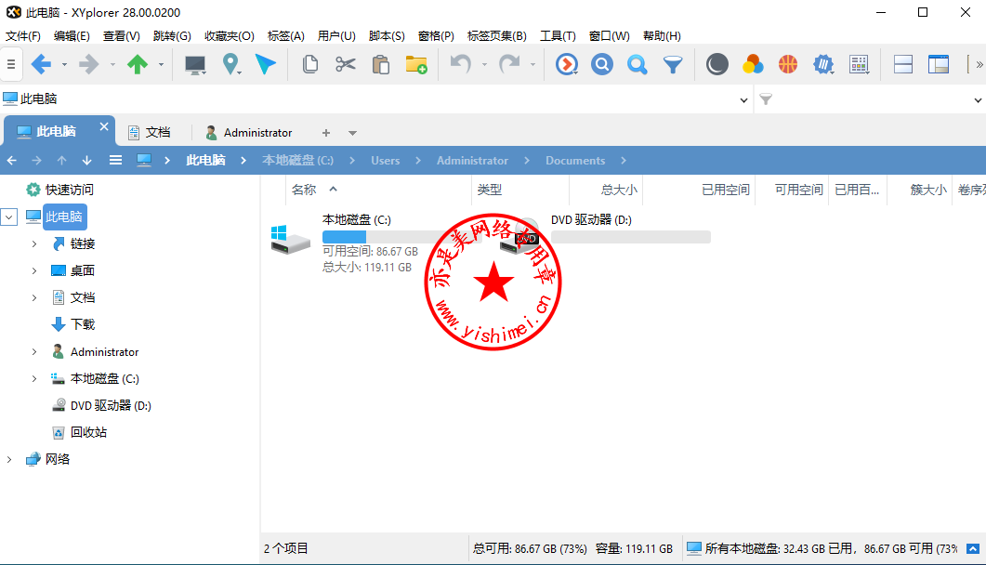Toggle the color filters icon
The image size is (986, 565).
753,64
